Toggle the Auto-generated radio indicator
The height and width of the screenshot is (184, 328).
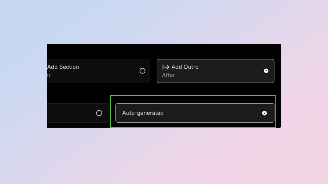264,113
